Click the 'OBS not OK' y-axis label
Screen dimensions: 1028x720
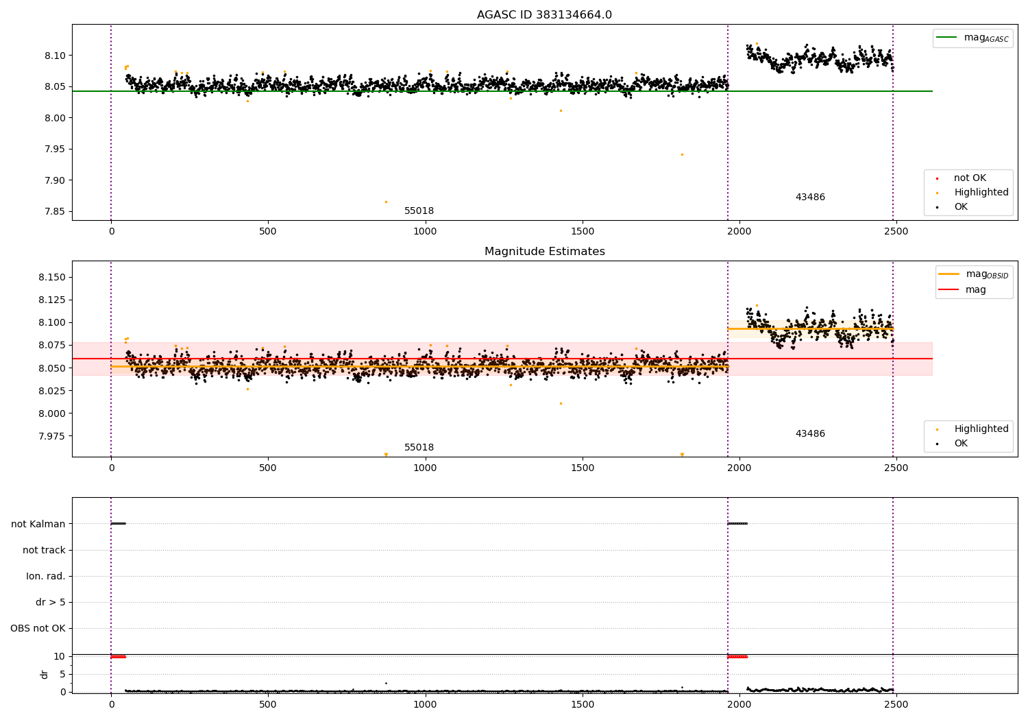coord(38,628)
